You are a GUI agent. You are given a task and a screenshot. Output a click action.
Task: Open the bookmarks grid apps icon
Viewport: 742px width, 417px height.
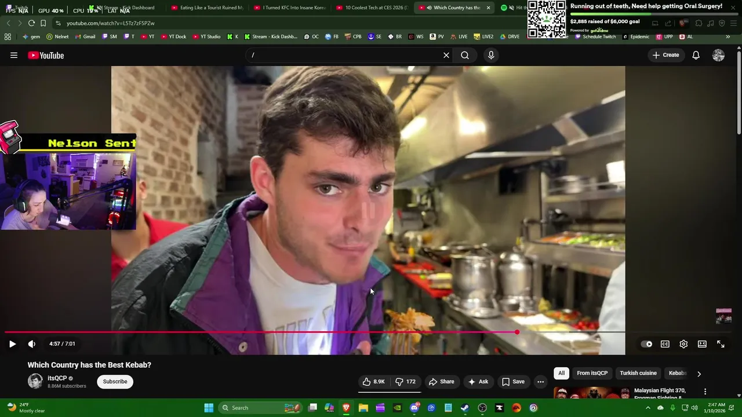coord(8,36)
